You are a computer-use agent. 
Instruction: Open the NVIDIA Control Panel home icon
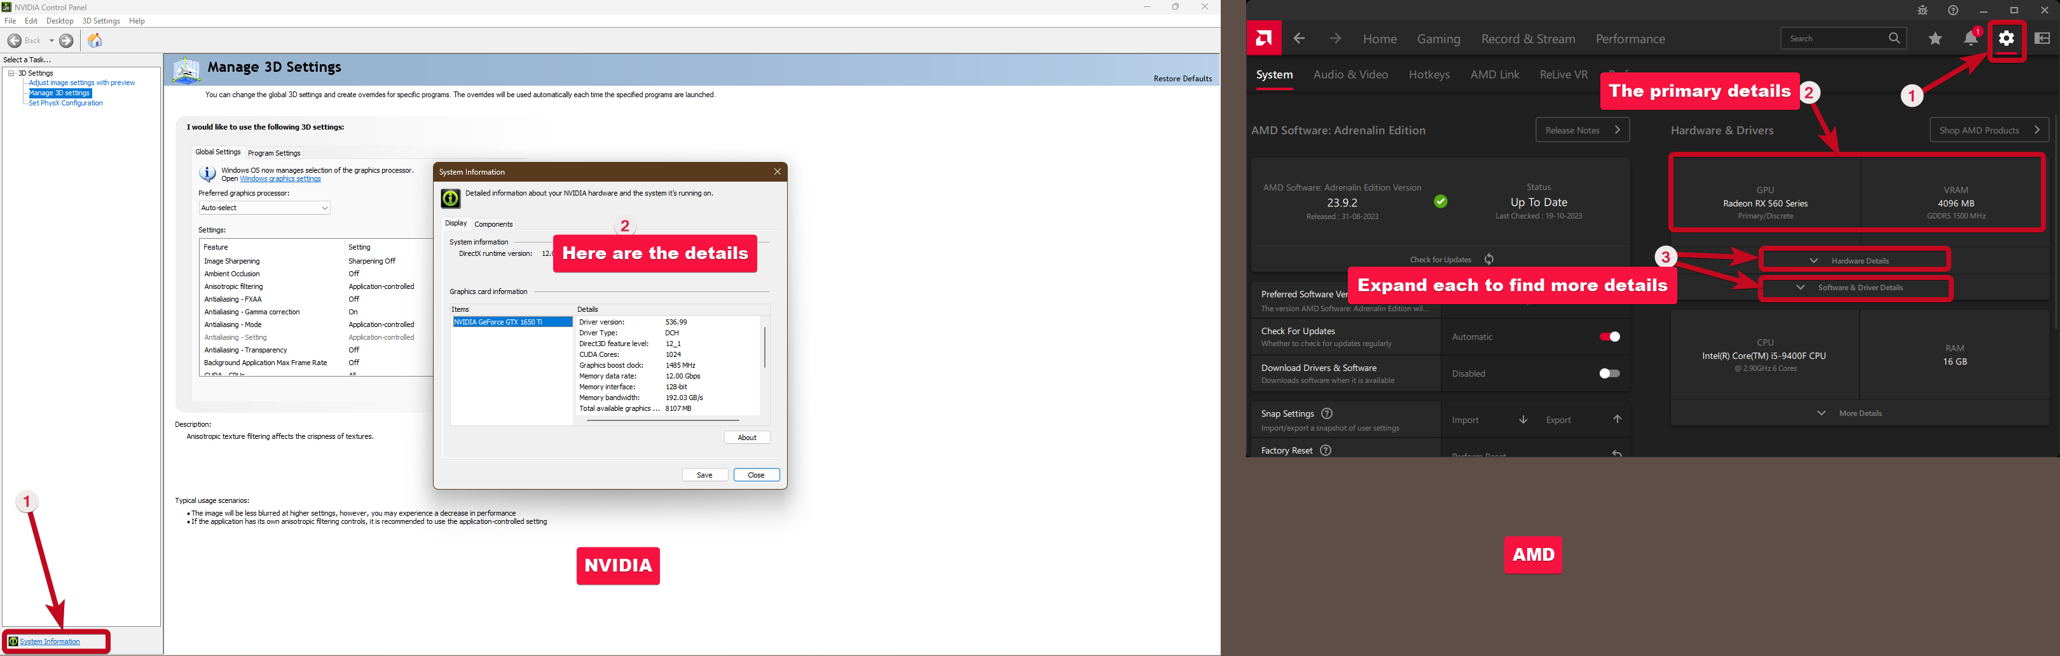pos(94,41)
